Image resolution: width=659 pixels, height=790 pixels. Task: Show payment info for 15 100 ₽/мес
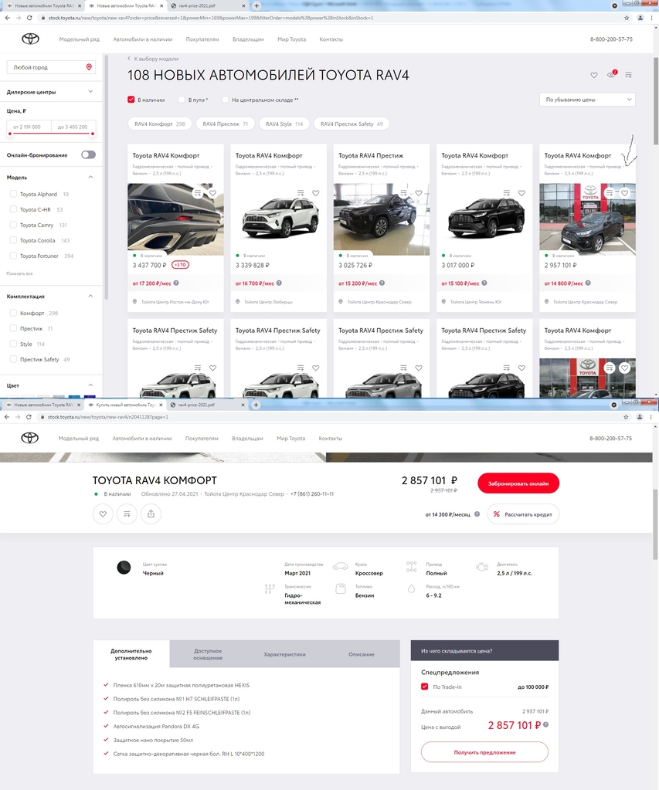(x=484, y=283)
